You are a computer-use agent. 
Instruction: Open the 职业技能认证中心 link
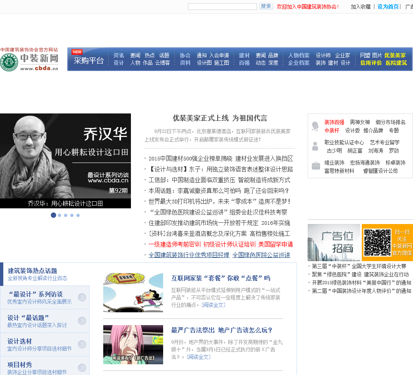[344, 143]
